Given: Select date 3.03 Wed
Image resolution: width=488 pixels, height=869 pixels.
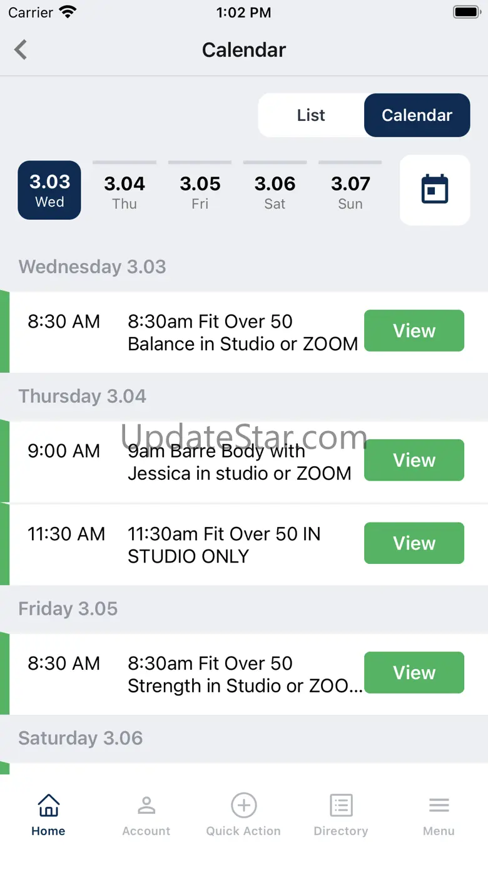Looking at the screenshot, I should tap(49, 190).
